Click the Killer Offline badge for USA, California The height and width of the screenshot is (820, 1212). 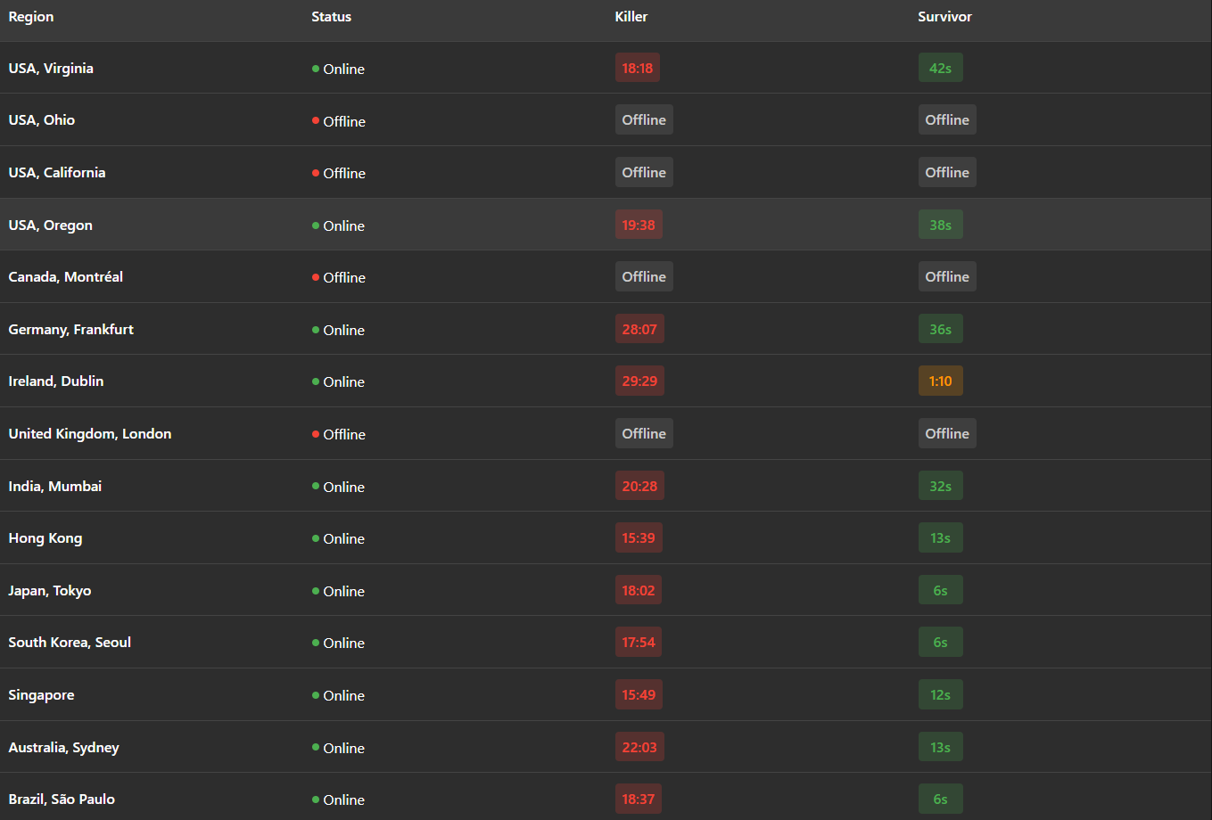click(644, 172)
